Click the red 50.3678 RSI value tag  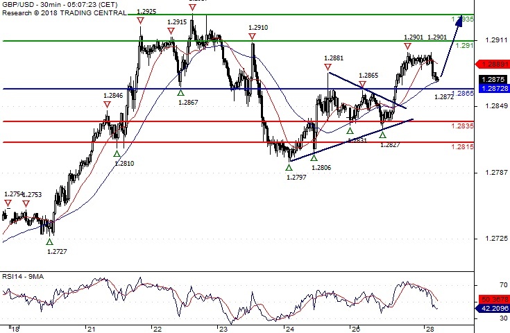click(x=494, y=299)
